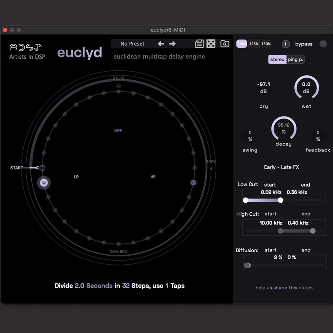Select stereo delay mode
Viewport: 333px width, 333px height.
pyautogui.click(x=277, y=60)
